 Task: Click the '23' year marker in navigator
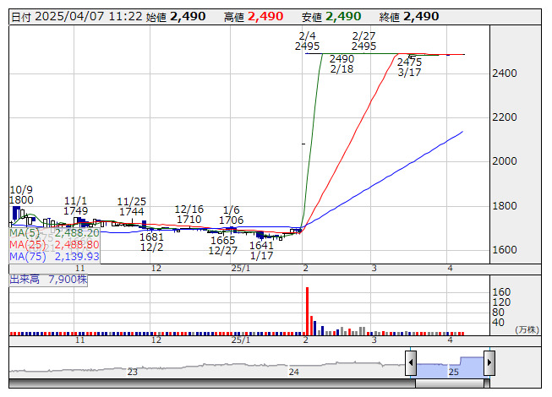[x=133, y=372]
